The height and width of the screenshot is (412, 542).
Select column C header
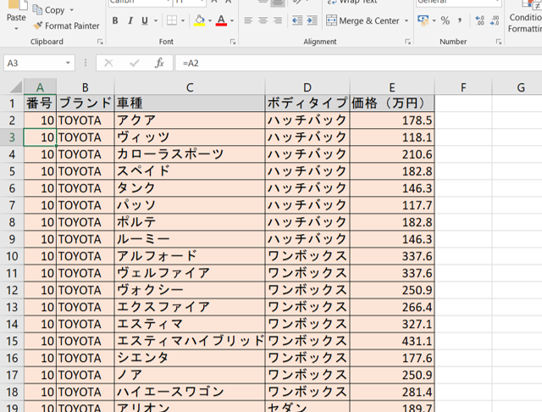[x=190, y=87]
